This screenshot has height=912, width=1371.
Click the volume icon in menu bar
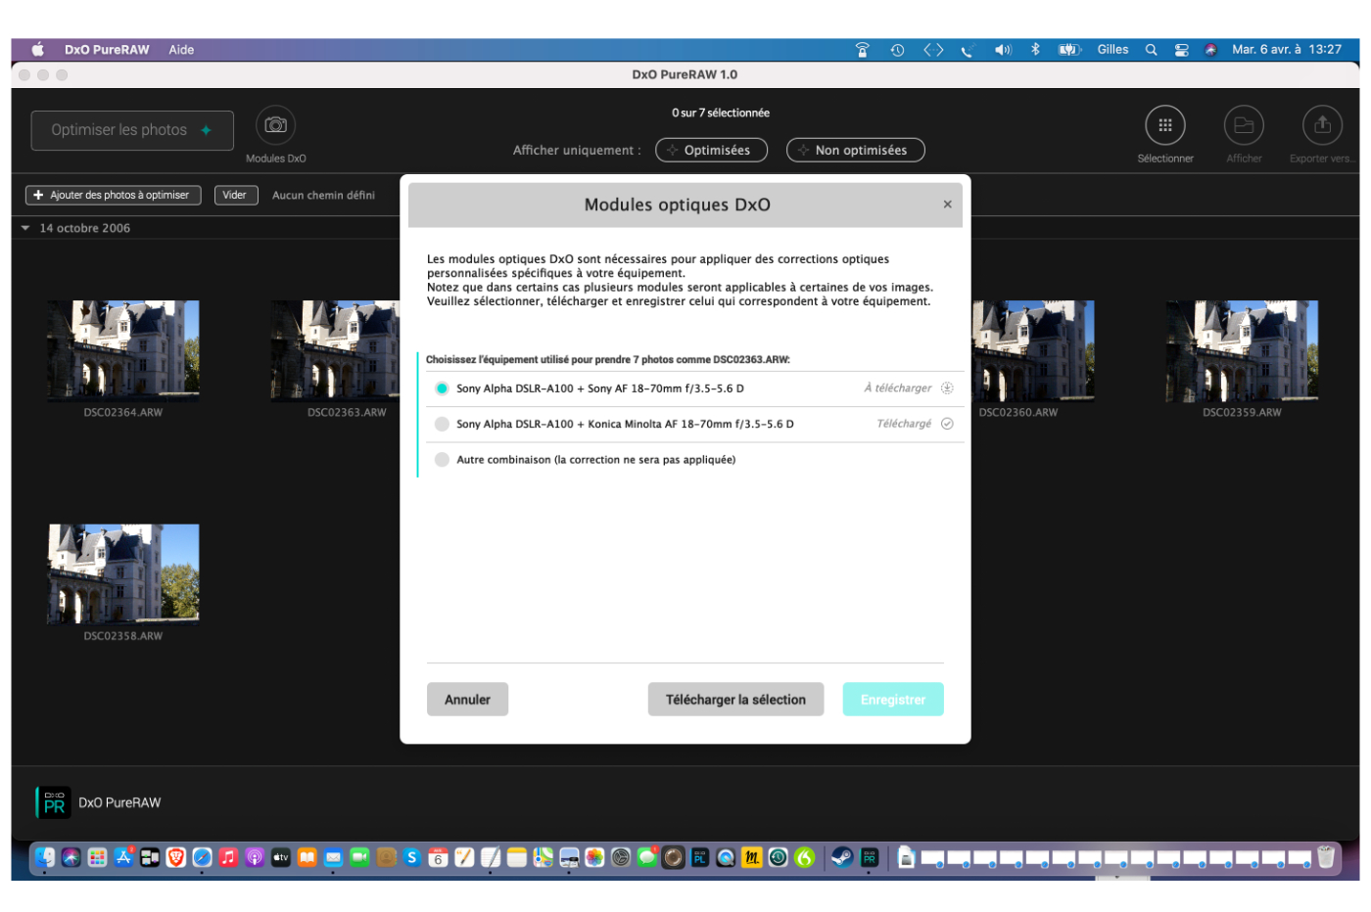tap(1003, 50)
